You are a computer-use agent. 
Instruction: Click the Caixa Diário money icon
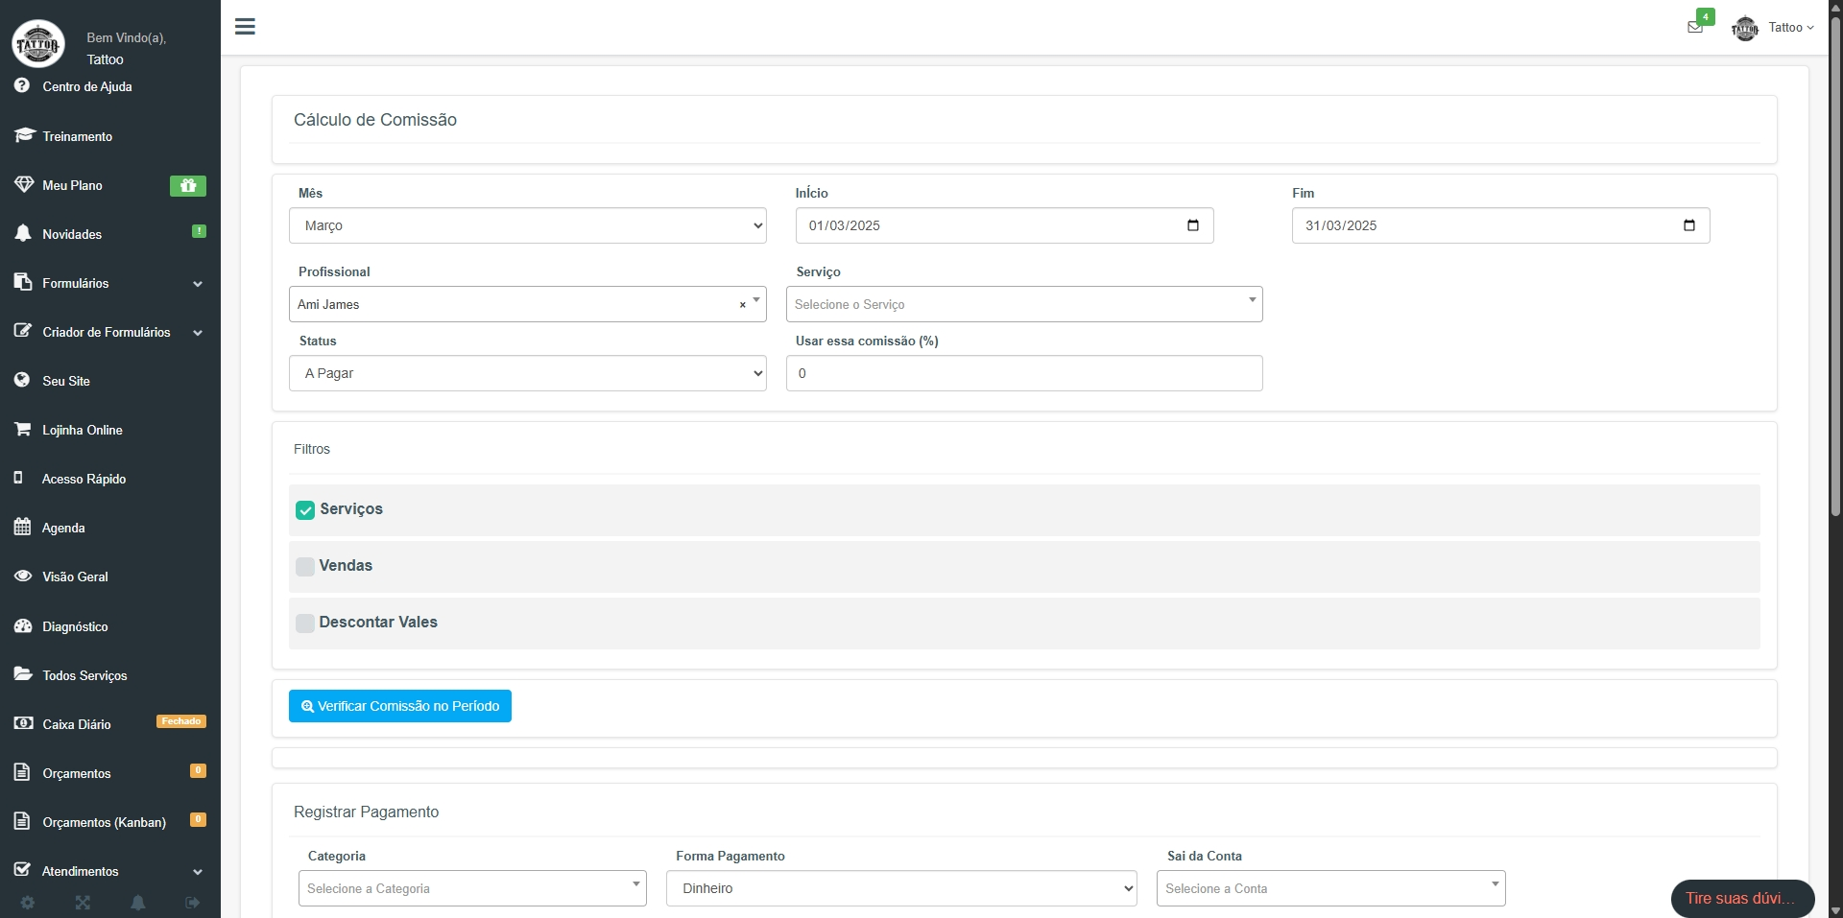tap(23, 723)
